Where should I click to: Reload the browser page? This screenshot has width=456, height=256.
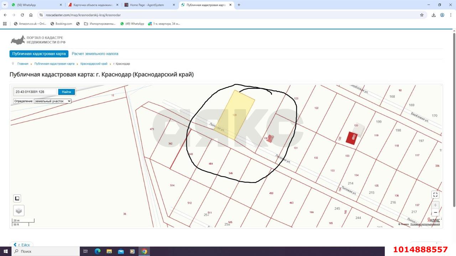22,15
